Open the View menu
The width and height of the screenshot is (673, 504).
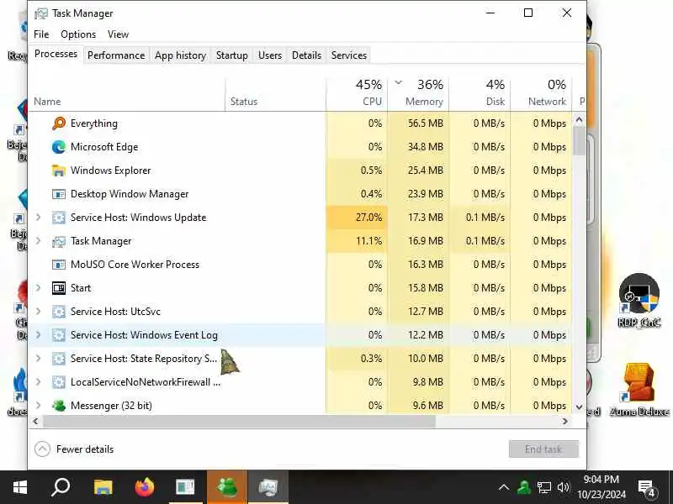point(118,34)
